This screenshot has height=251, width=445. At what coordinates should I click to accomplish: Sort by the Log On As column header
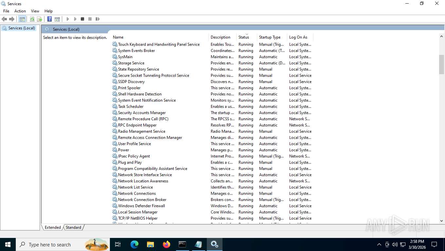pyautogui.click(x=300, y=37)
